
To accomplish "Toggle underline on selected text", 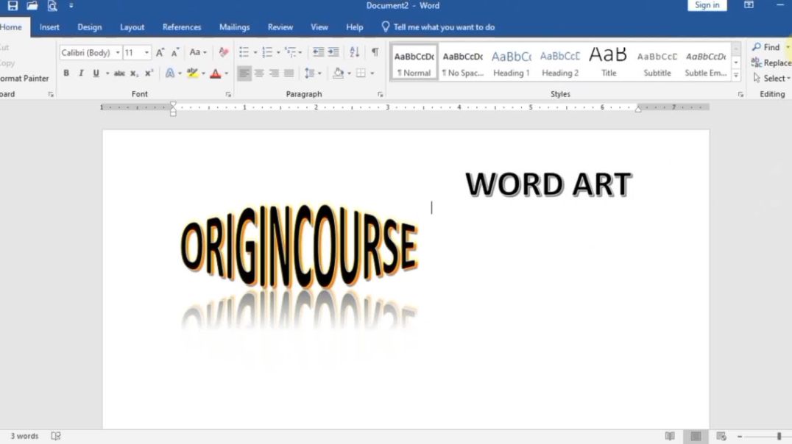I will 96,73.
